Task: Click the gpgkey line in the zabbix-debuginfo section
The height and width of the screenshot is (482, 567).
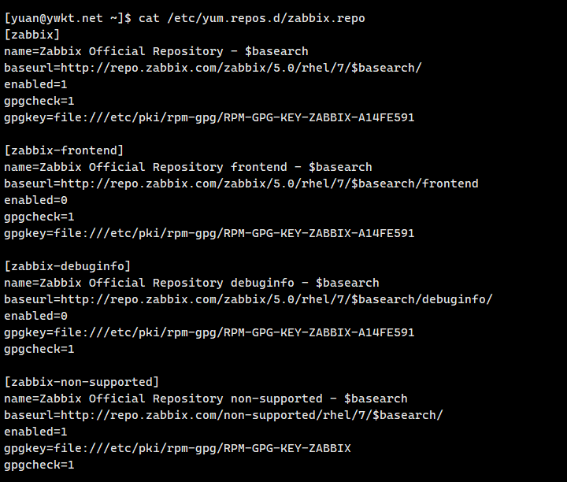Action: pyautogui.click(x=209, y=332)
